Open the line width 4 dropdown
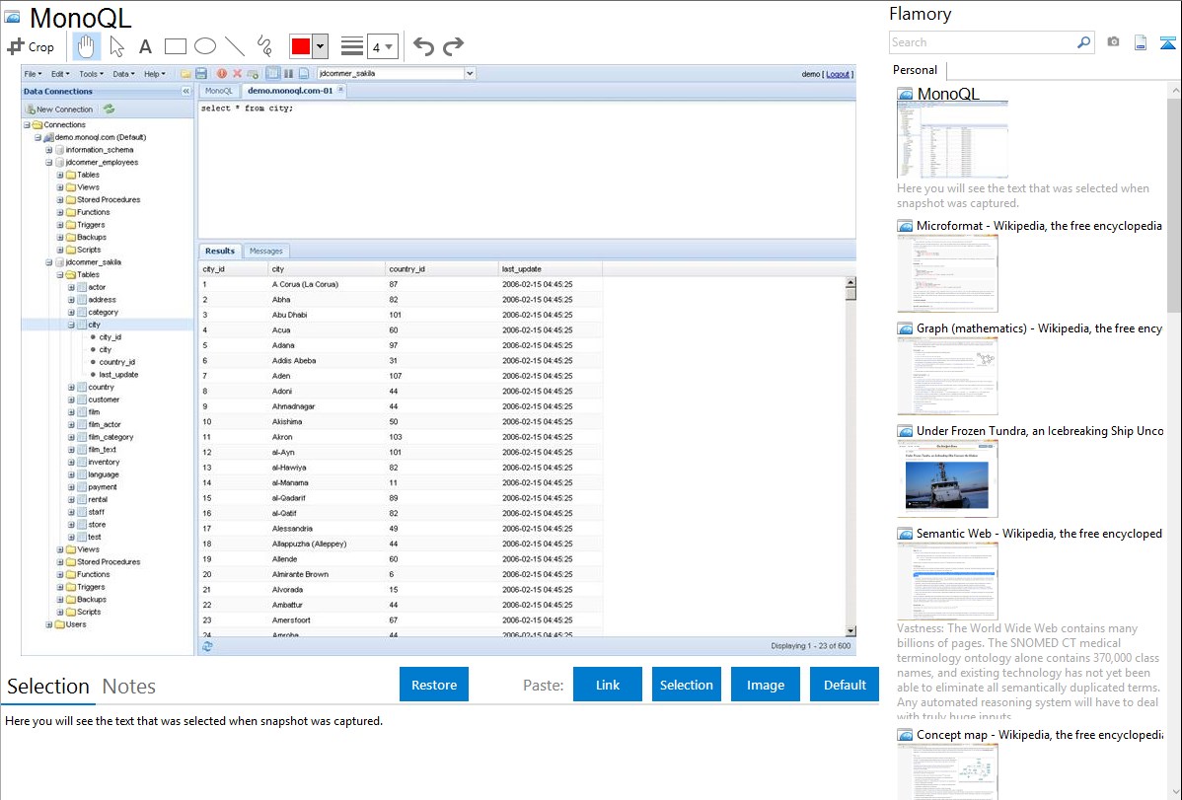The width and height of the screenshot is (1182, 800). (383, 46)
